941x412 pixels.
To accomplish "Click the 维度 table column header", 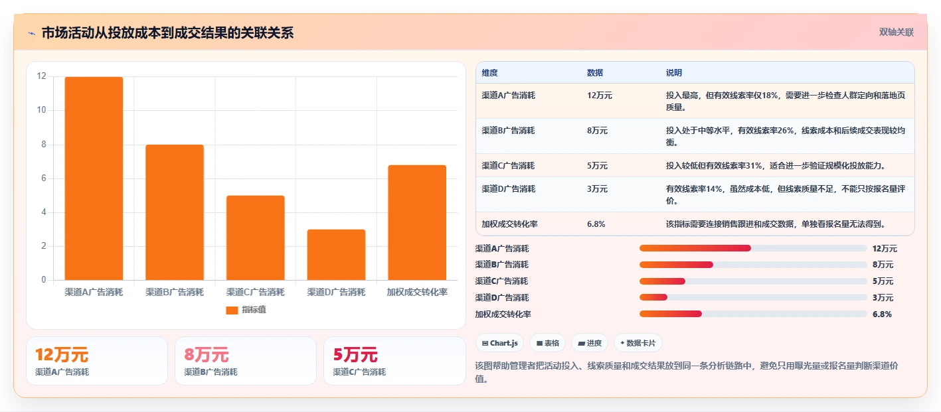I will point(490,72).
